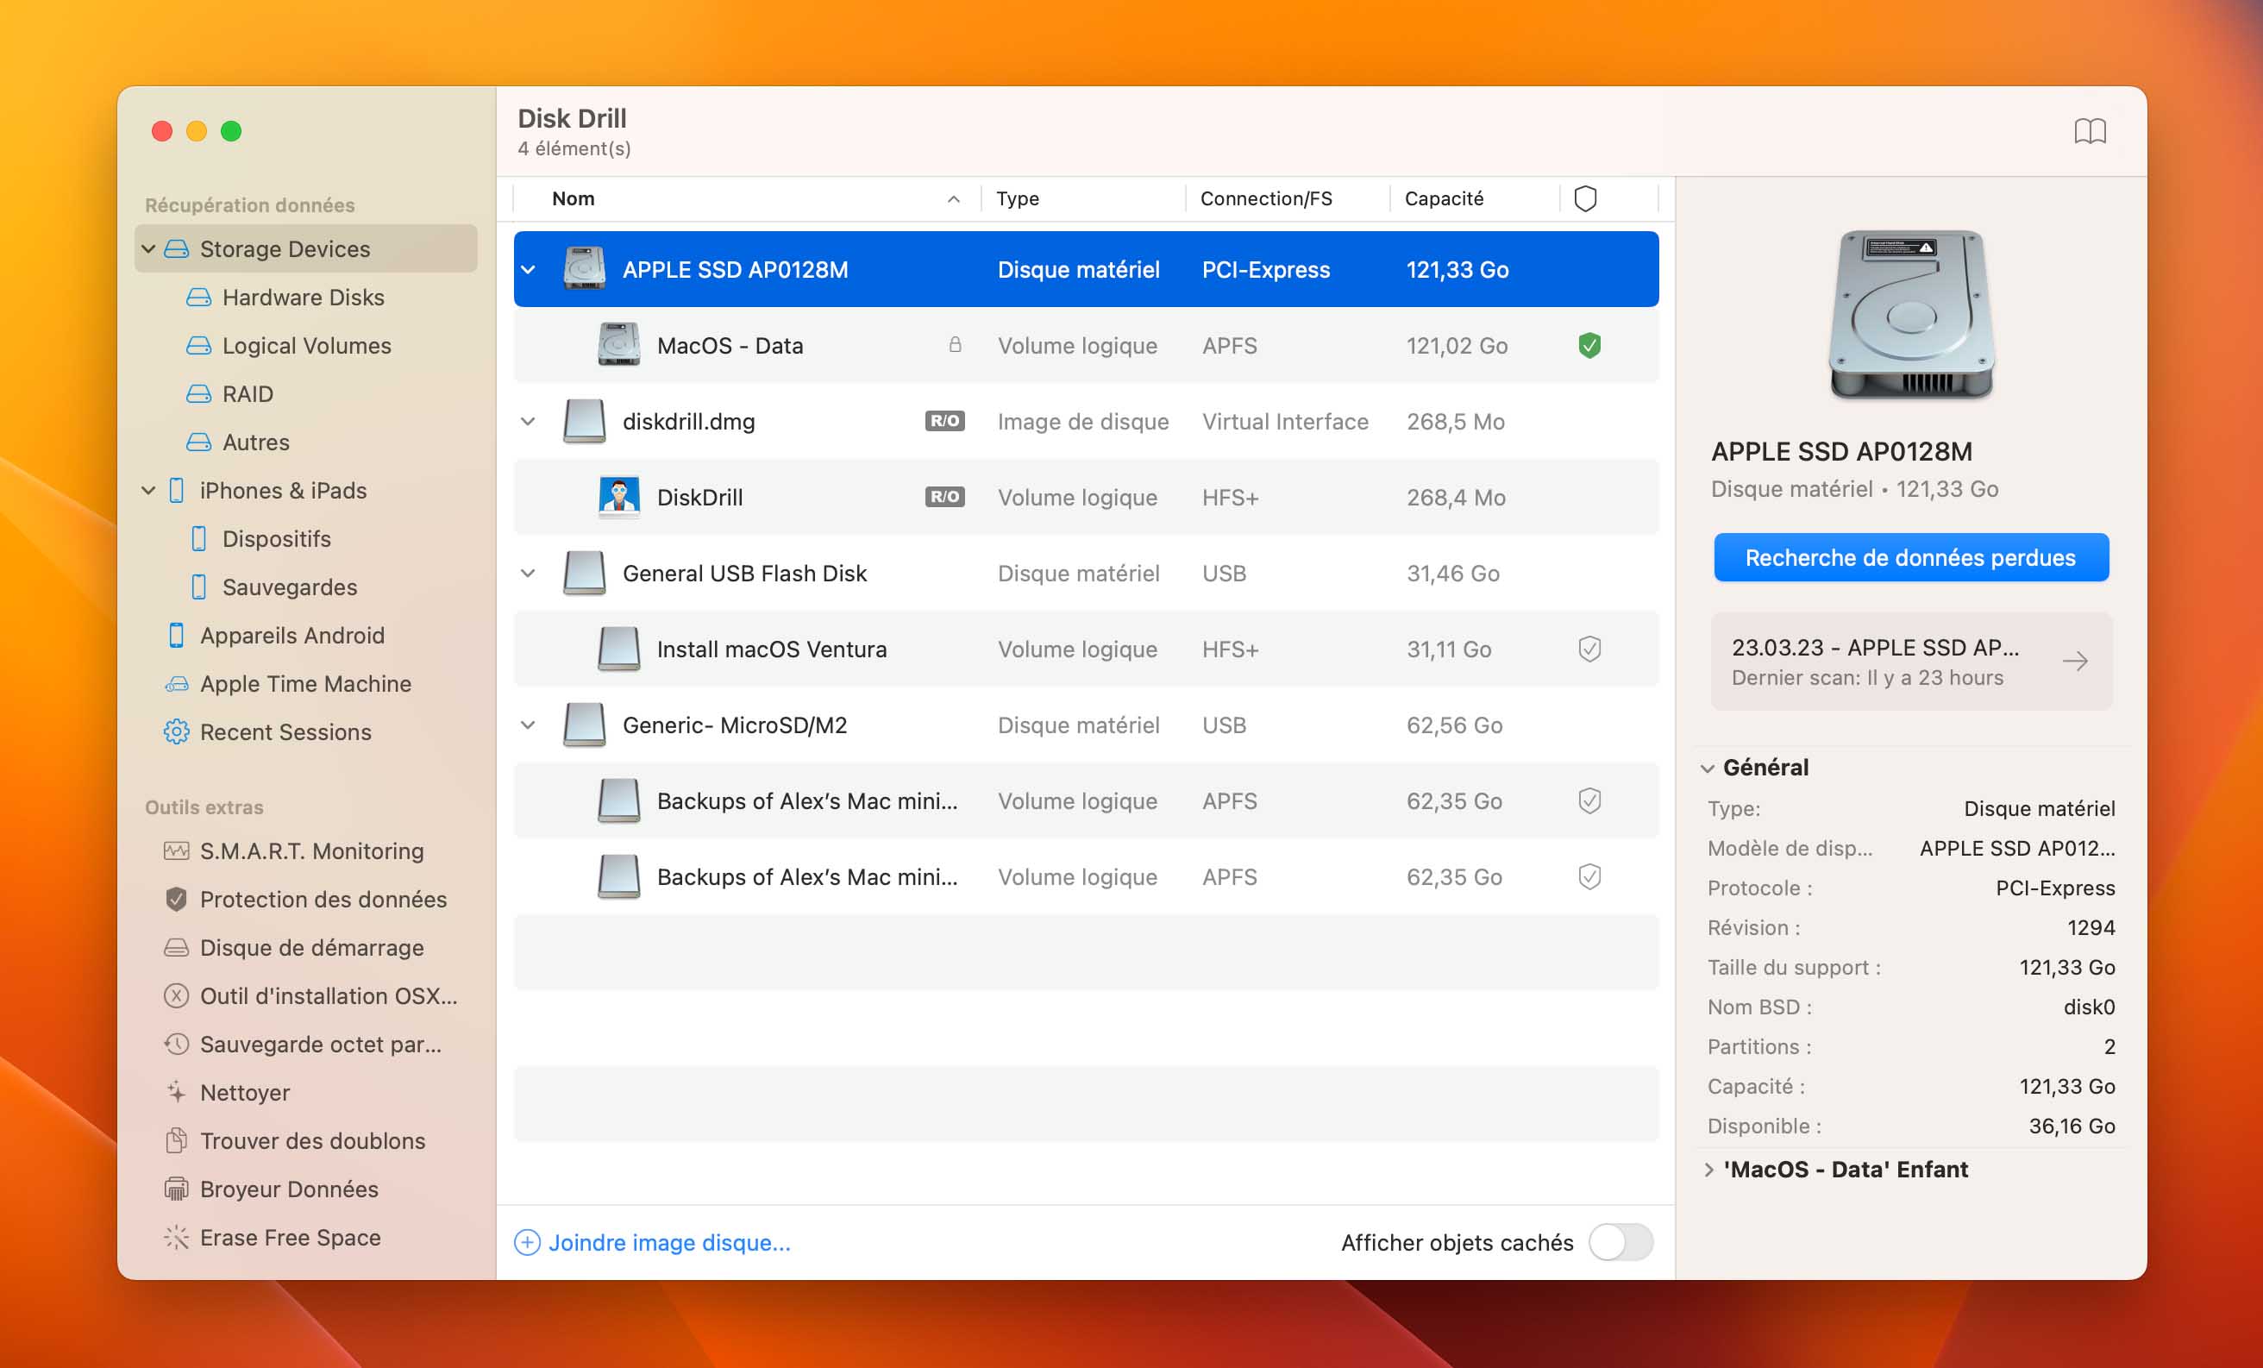
Task: Select the MacOS - Data volume row
Action: click(1086, 345)
